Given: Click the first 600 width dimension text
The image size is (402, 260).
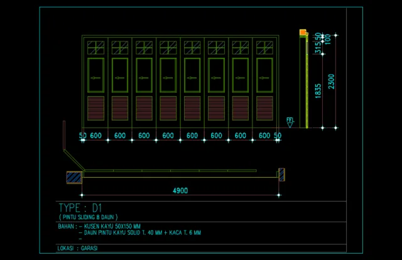Looking at the screenshot, I should pyautogui.click(x=95, y=136).
